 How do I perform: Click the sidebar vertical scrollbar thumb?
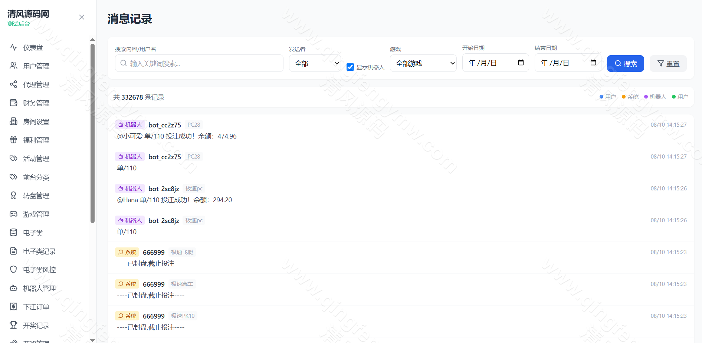[x=93, y=133]
